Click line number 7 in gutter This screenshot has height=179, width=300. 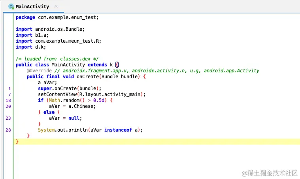(9, 94)
